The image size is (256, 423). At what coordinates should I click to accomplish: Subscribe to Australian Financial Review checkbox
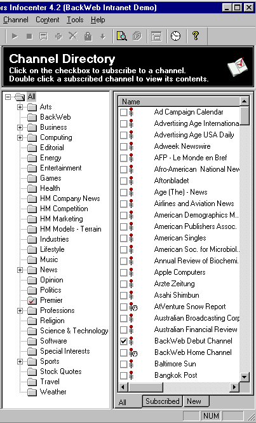123,329
